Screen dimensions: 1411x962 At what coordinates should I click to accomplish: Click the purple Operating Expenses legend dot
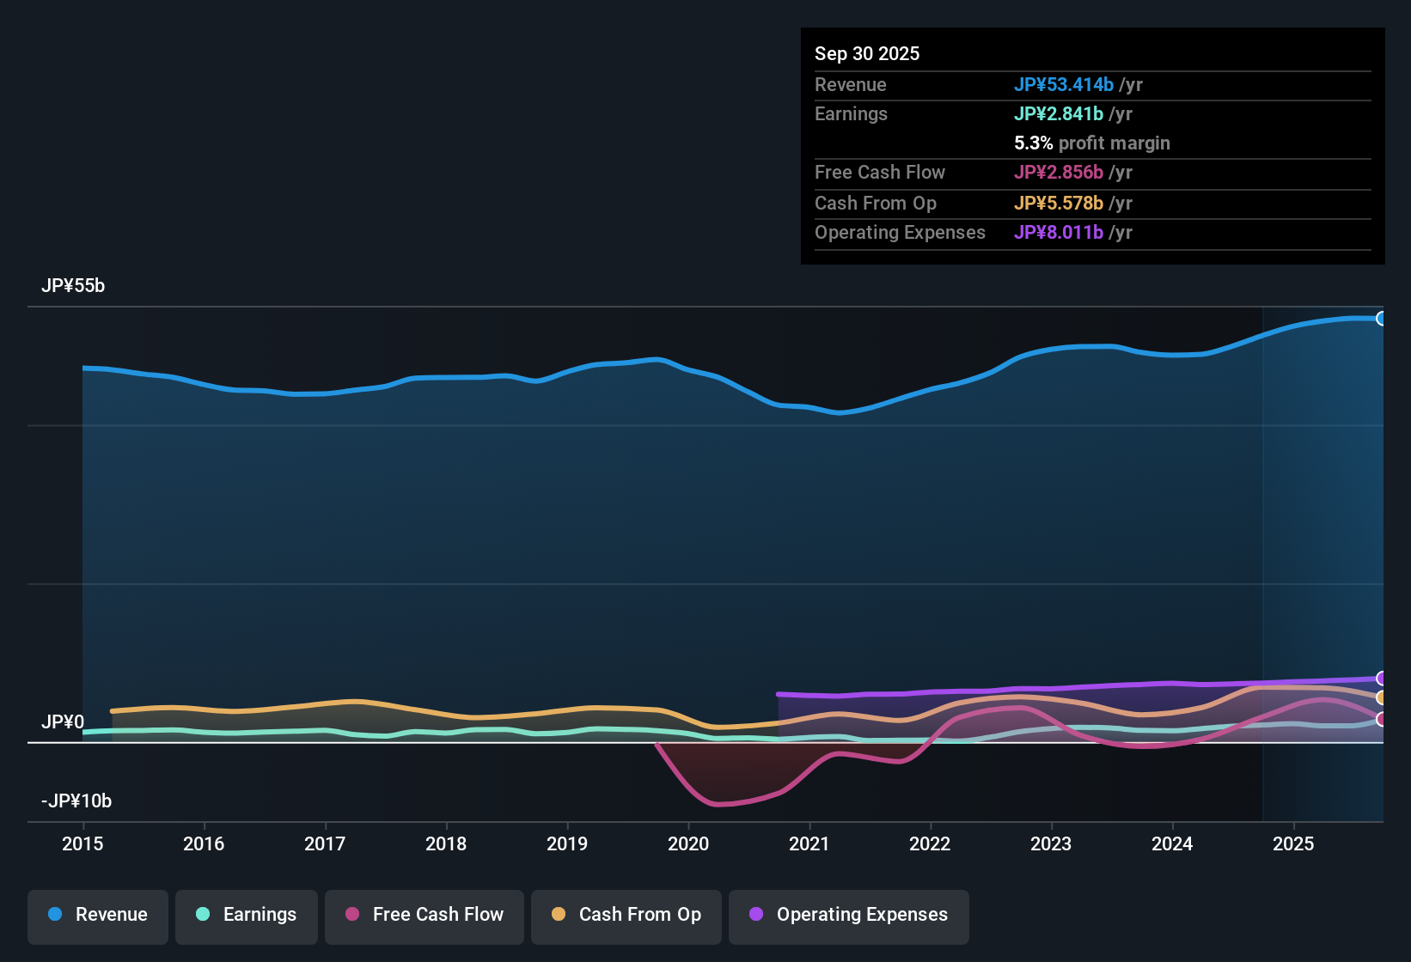pyautogui.click(x=755, y=915)
